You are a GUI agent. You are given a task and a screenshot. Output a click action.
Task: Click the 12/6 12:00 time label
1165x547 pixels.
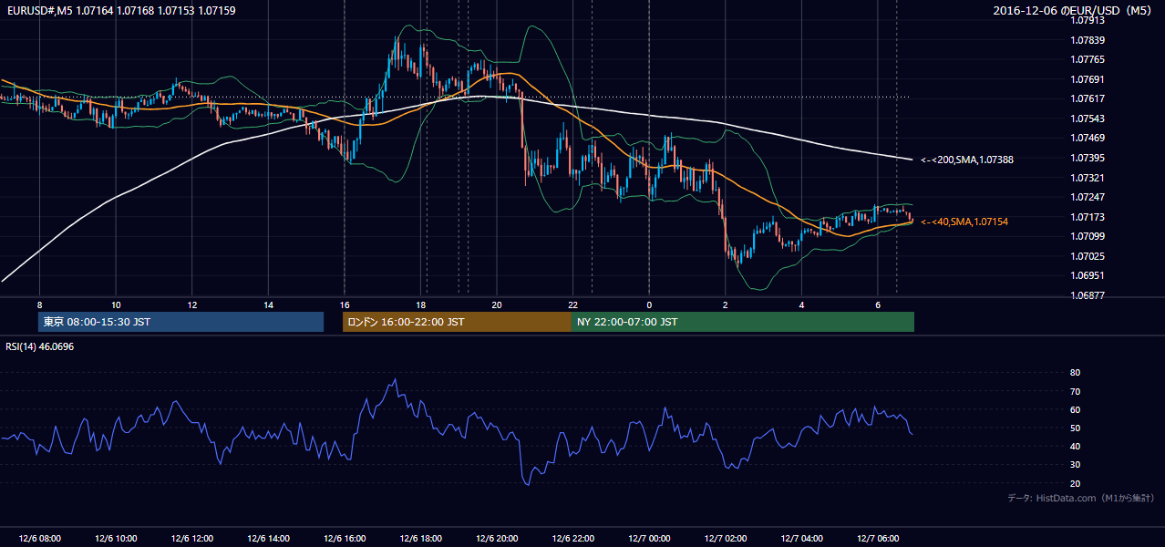point(192,539)
